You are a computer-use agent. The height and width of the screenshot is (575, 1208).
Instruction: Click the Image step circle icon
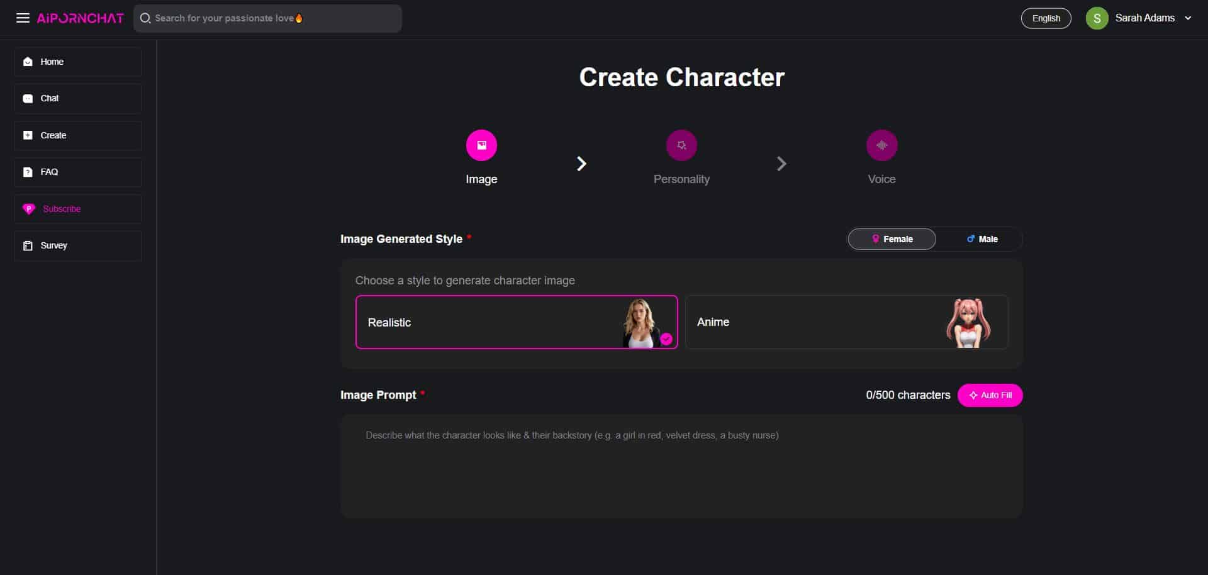pyautogui.click(x=481, y=145)
